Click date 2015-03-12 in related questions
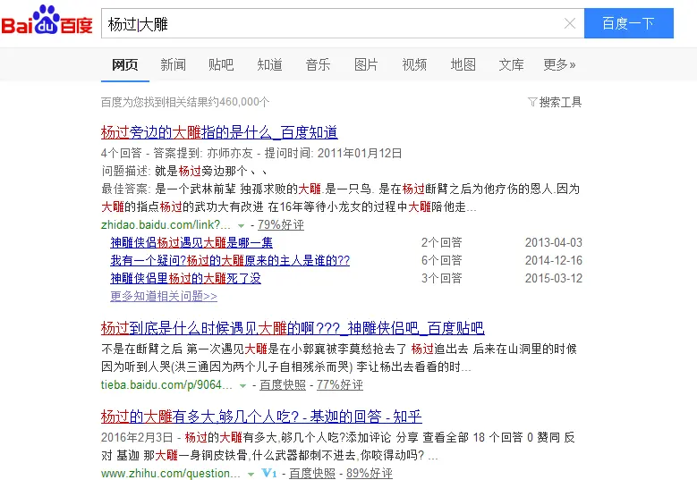Screen dimensions: 697x480 [x=554, y=278]
